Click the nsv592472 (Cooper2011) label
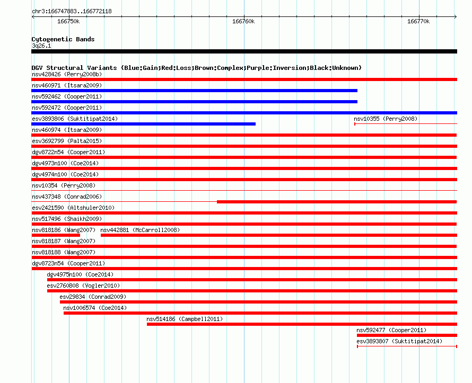 (67, 108)
